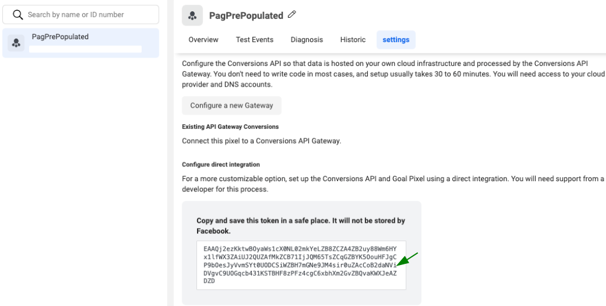The height and width of the screenshot is (306, 606).
Task: Go to the Diagnosis tab
Action: 307,40
